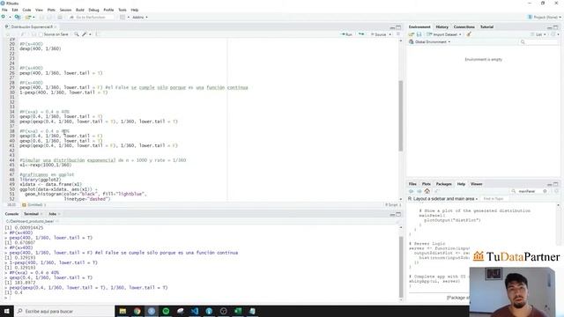Screen dimensions: 564x317
Task: Click the Re-run previous code icon
Action: point(360,34)
